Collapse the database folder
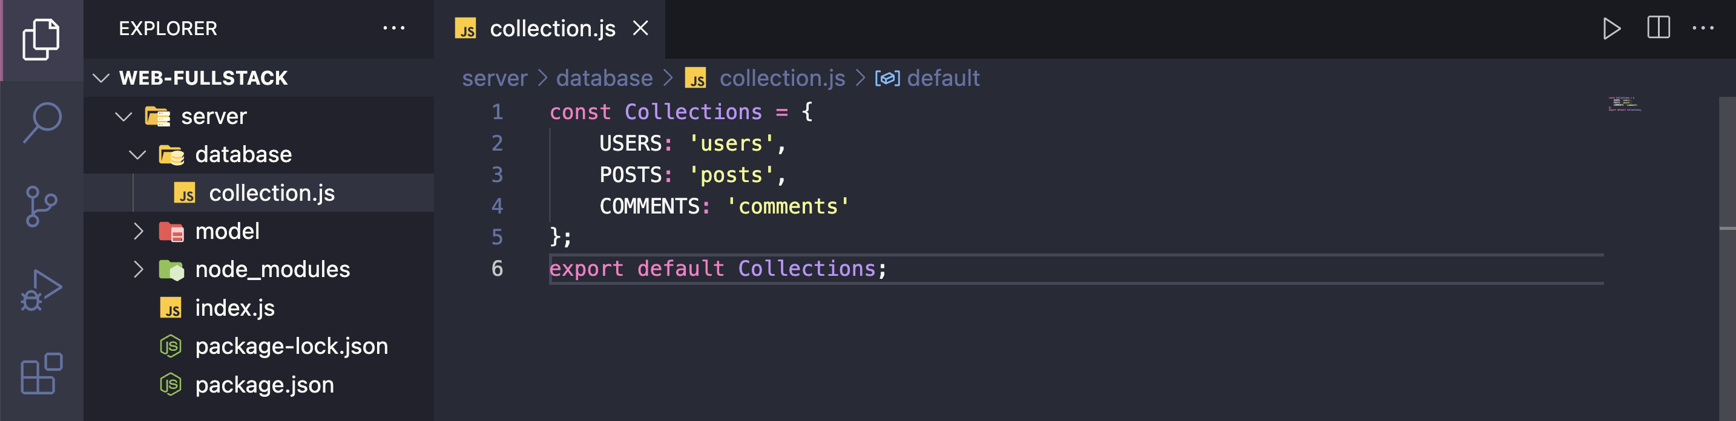This screenshot has height=421, width=1736. point(137,155)
